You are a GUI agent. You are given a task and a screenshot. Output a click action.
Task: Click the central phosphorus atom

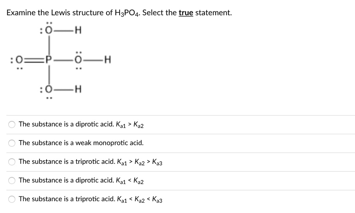(x=49, y=60)
